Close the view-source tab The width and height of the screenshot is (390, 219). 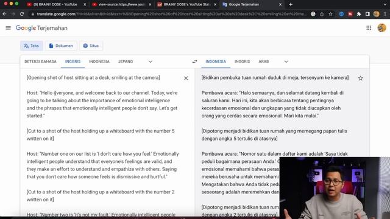(x=150, y=4)
